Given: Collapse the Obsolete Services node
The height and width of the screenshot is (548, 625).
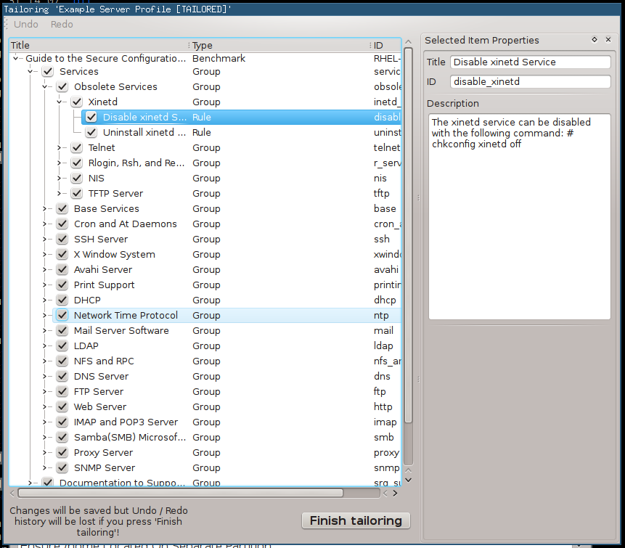Looking at the screenshot, I should (x=45, y=87).
